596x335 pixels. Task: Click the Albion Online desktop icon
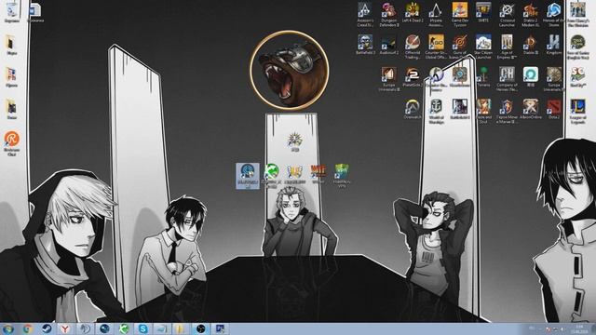tap(530, 110)
